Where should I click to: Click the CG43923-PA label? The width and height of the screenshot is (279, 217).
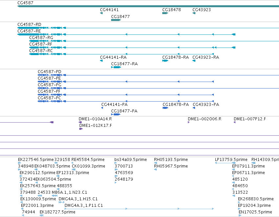coord(206,105)
